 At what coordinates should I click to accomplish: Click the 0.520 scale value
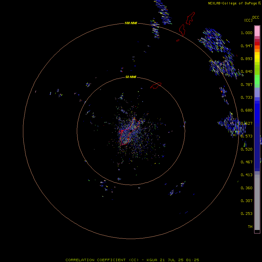click(247, 149)
